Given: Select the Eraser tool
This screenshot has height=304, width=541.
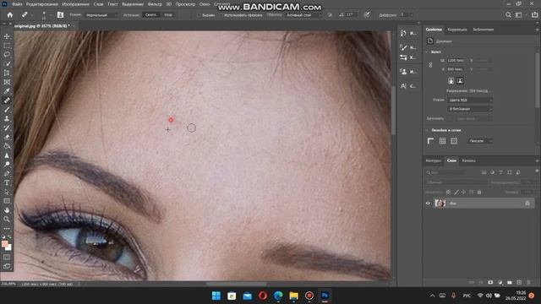Looking at the screenshot, I should [x=7, y=137].
